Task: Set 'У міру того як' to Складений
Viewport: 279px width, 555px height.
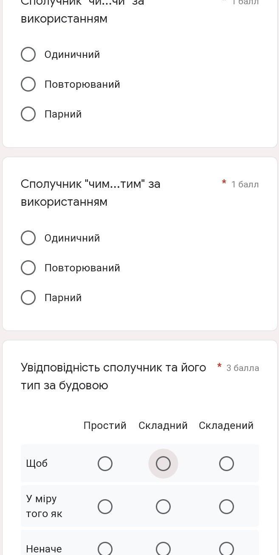Action: tap(226, 506)
